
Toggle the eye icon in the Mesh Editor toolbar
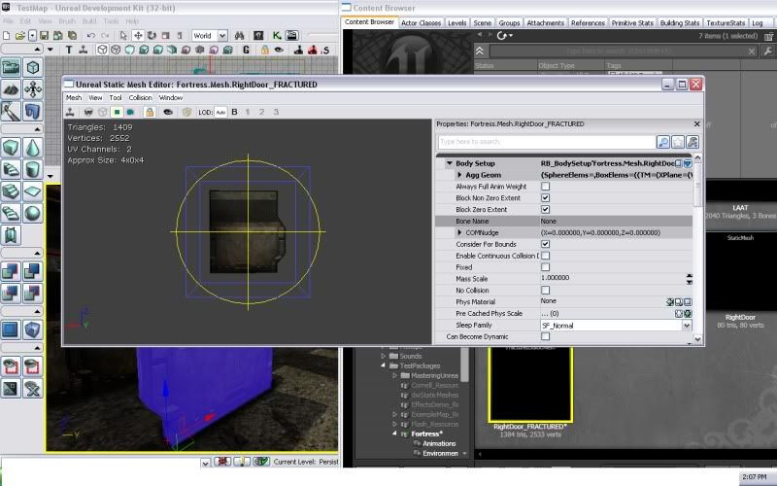pos(168,112)
